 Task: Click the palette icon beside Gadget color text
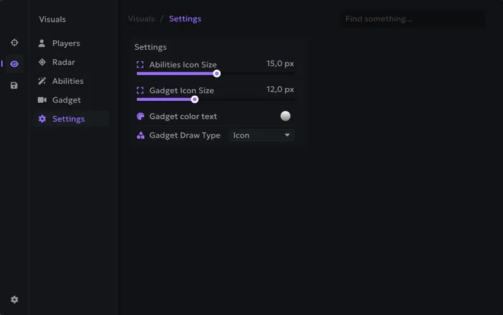coord(141,116)
